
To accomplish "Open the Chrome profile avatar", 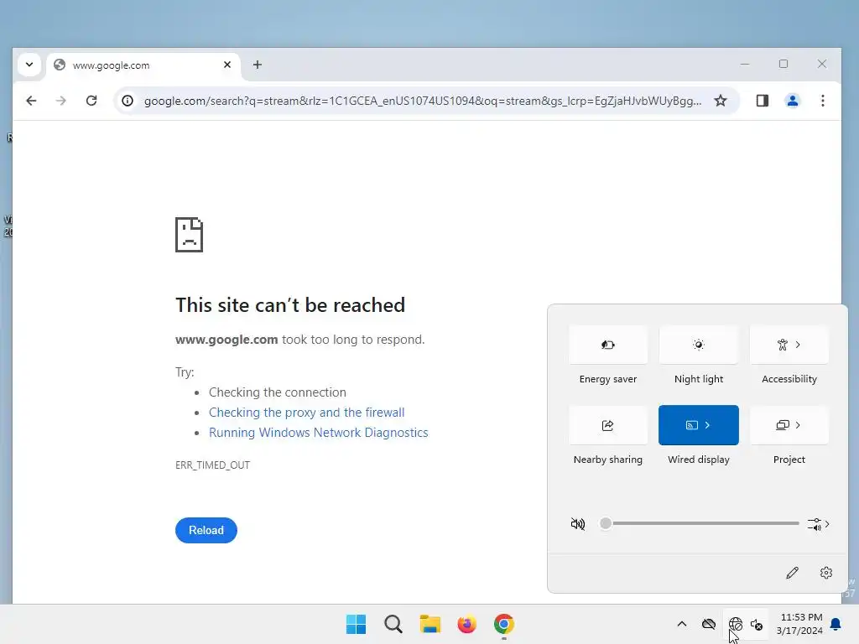I will [x=792, y=101].
